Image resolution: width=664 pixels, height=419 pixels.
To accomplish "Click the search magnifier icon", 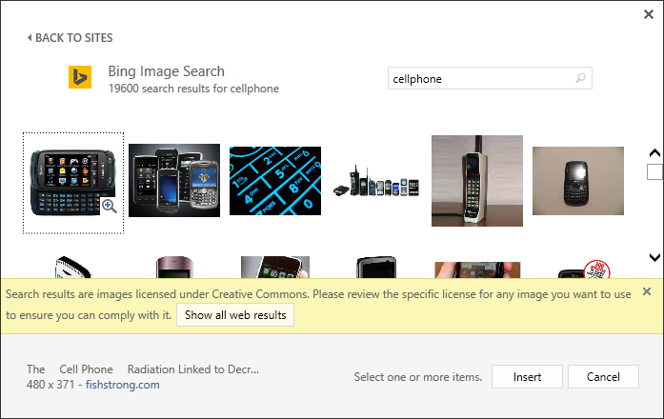I will click(x=580, y=78).
